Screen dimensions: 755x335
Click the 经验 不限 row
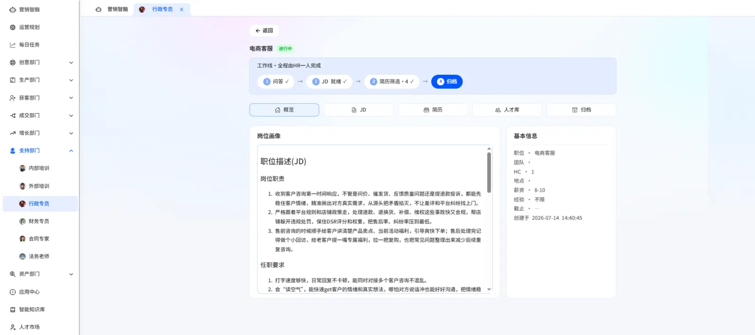pyautogui.click(x=529, y=200)
